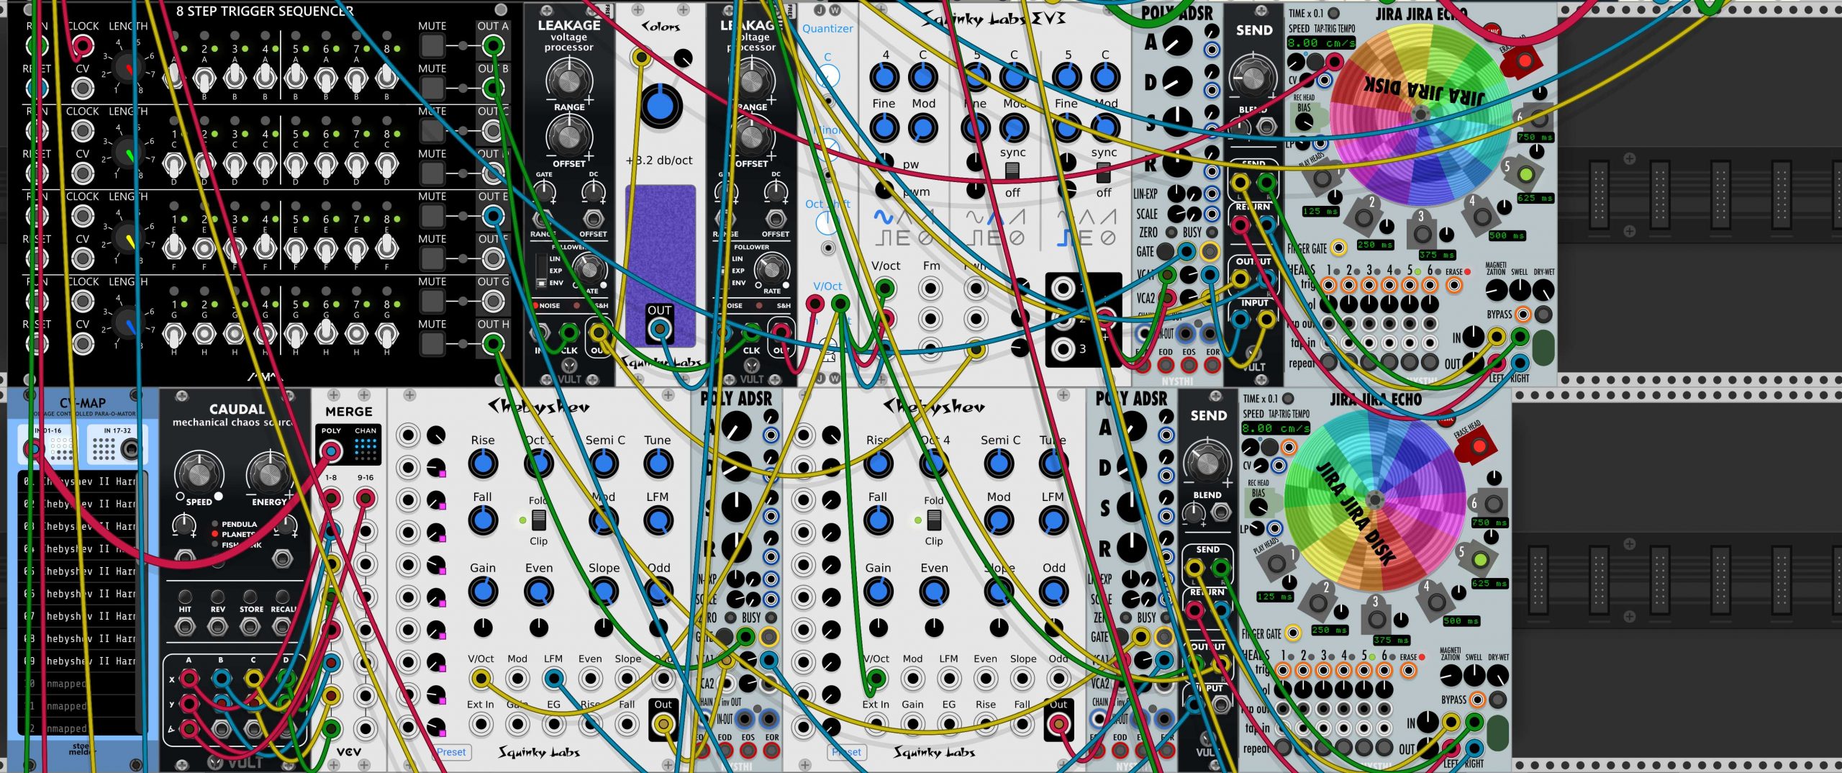
Task: Open Preset menu on left Chebyshev
Action: point(451,752)
